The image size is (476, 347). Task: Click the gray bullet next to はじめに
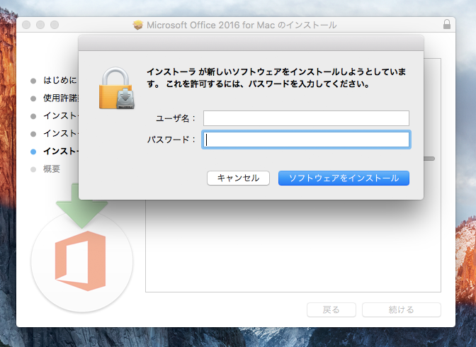33,81
